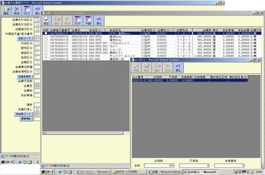Click the ロット icon in the back-most window toolbar

(27, 11)
